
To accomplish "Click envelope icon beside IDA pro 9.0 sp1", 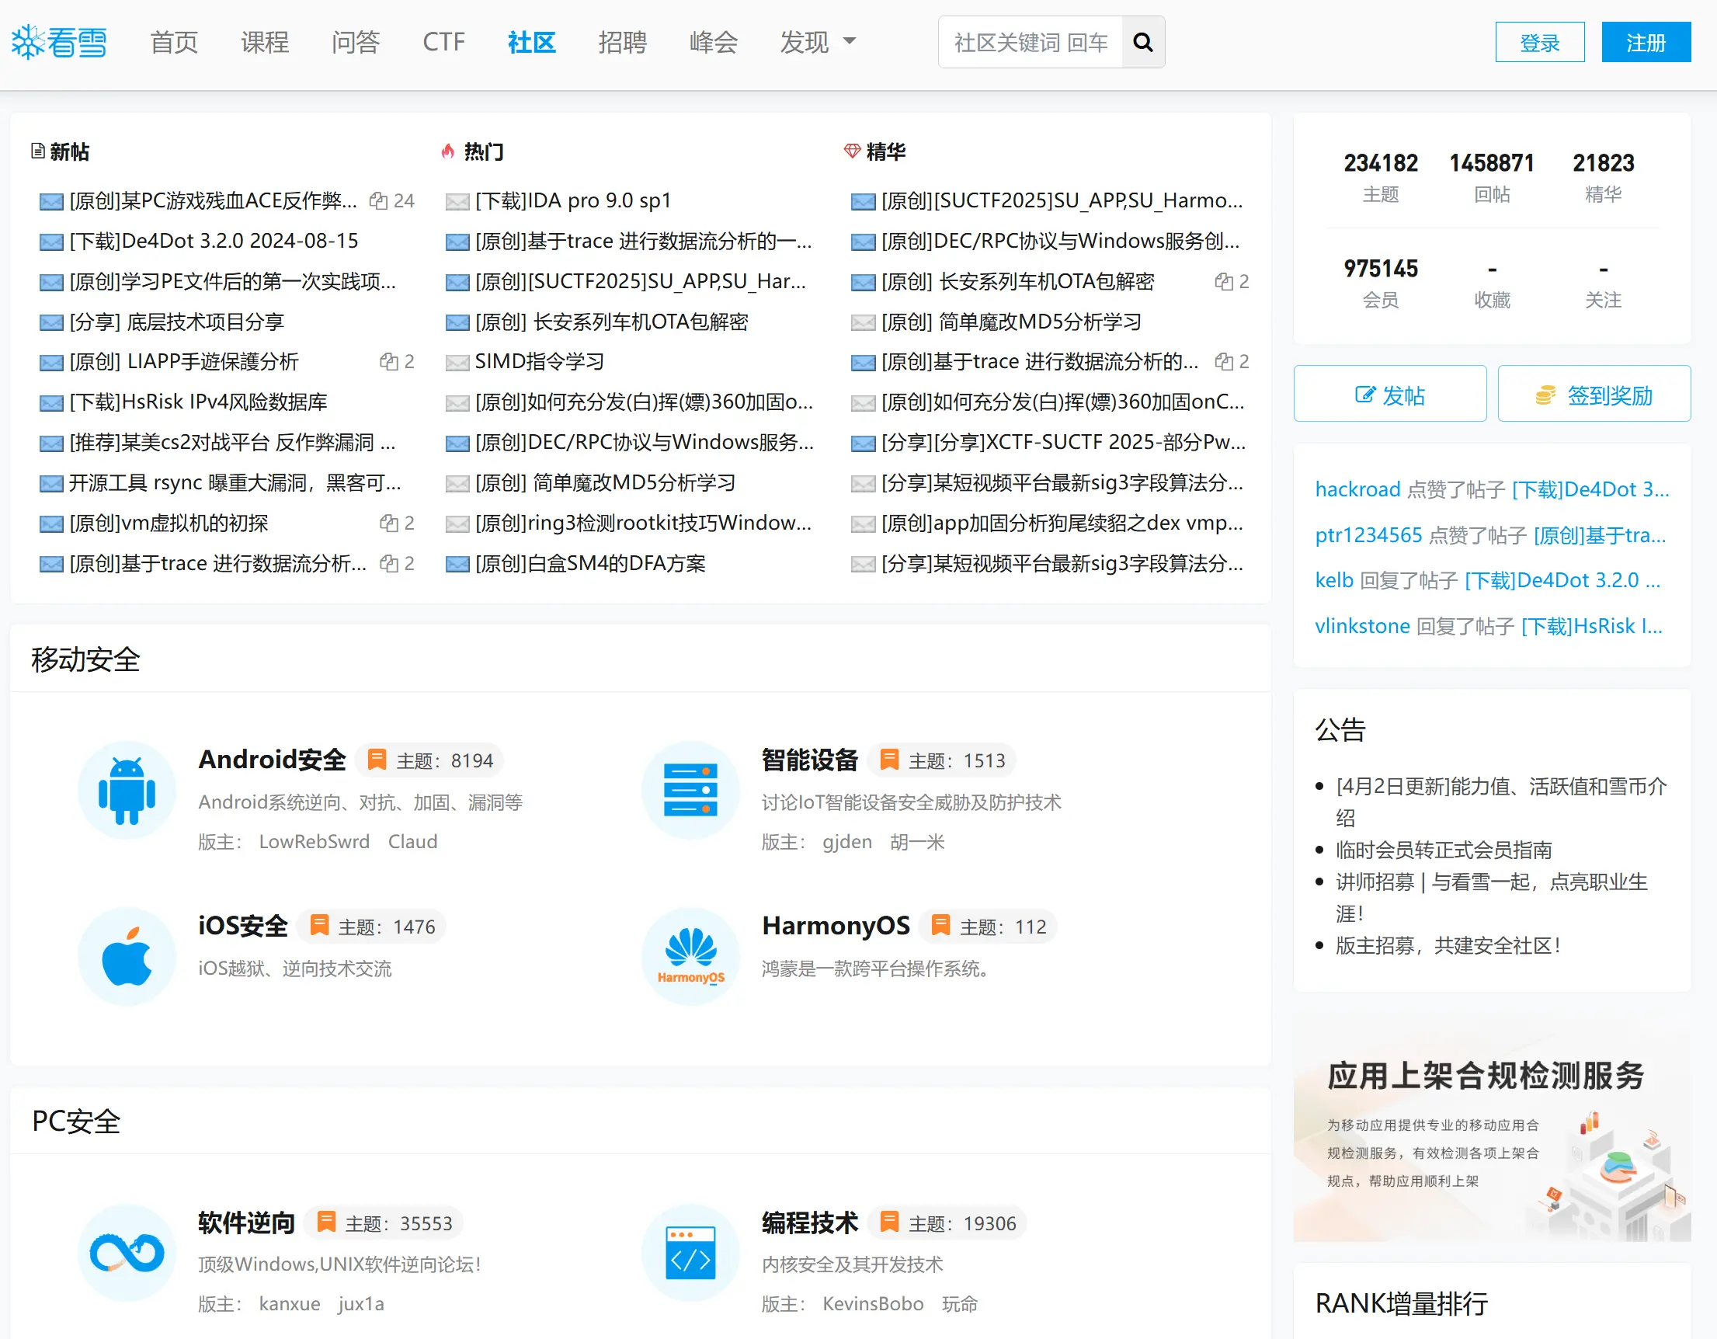I will point(457,201).
